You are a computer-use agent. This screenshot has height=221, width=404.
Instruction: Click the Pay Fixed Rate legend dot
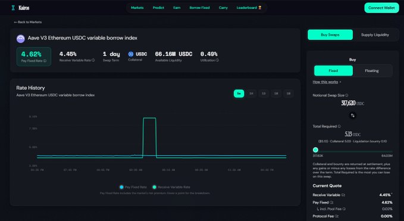pos(121,187)
